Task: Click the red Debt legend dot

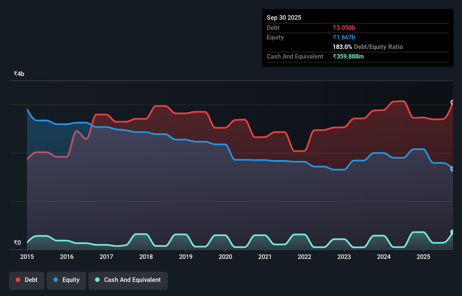Action: click(x=18, y=280)
